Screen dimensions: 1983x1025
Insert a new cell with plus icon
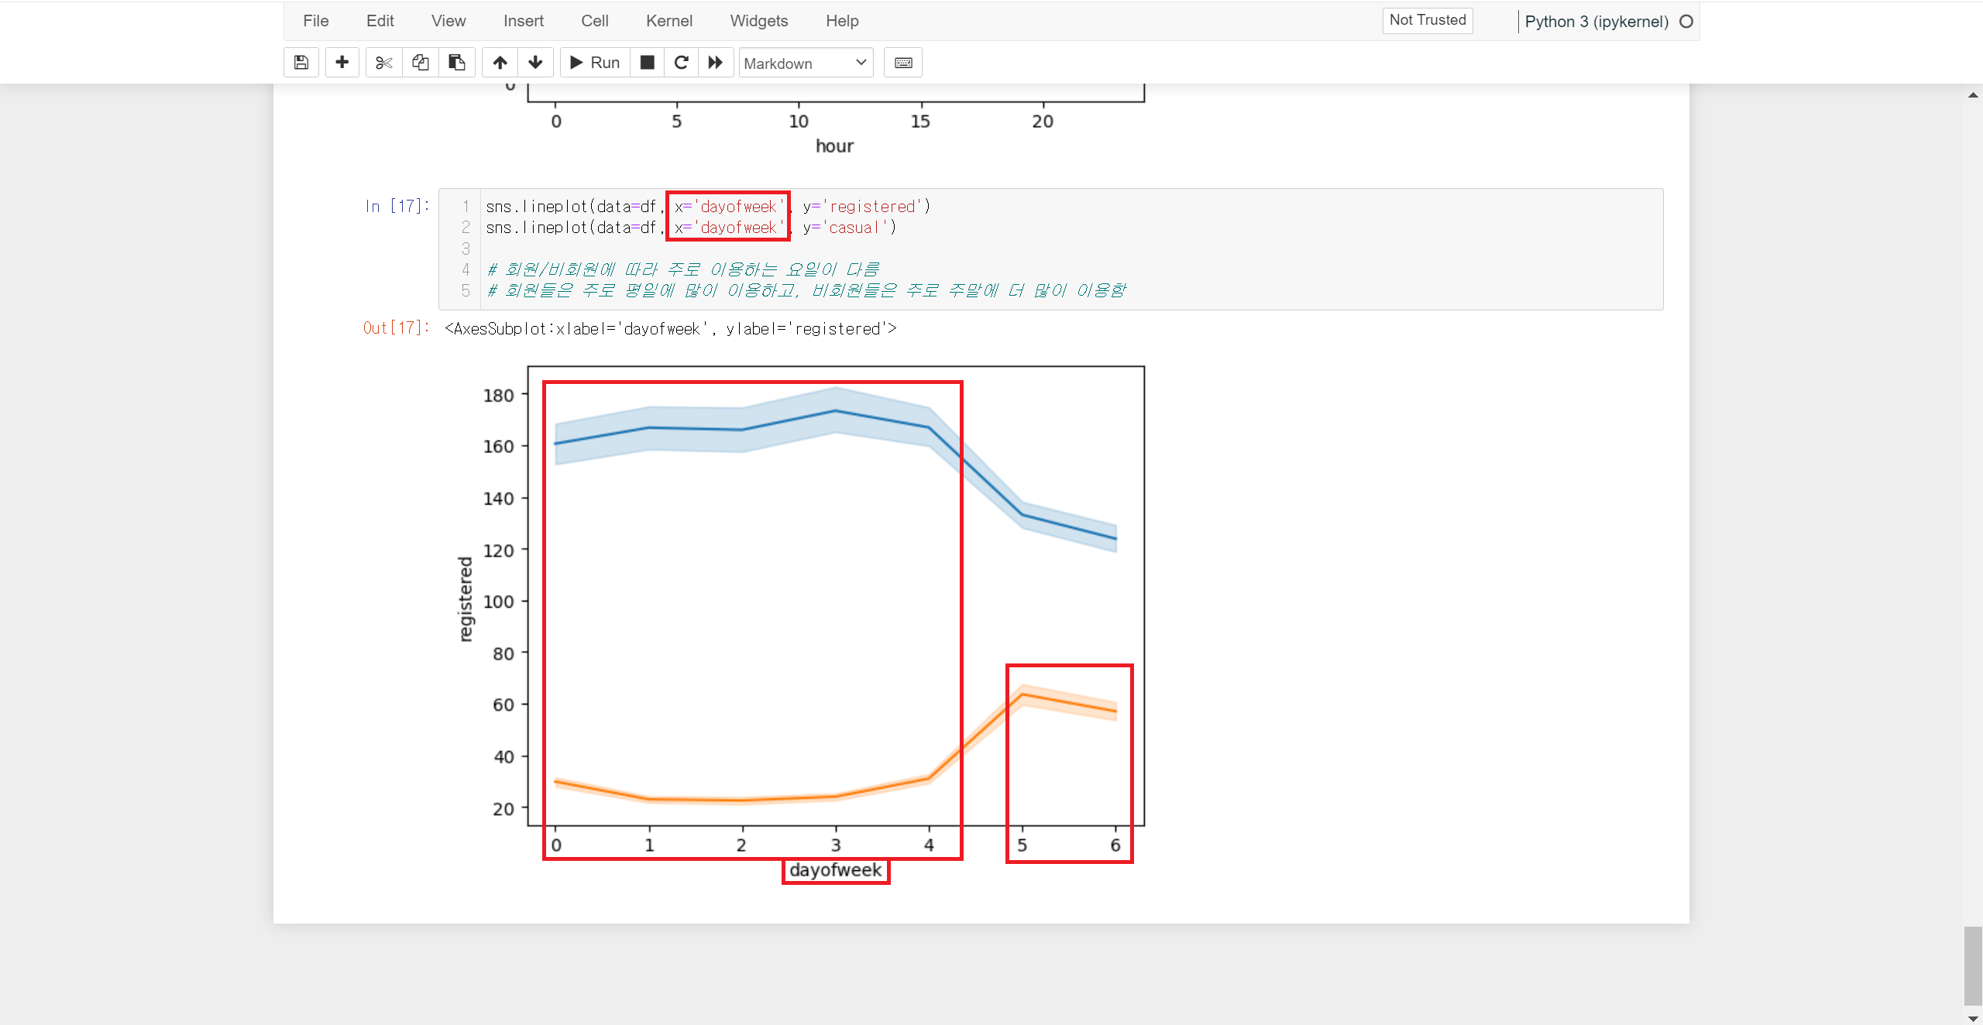pos(342,63)
